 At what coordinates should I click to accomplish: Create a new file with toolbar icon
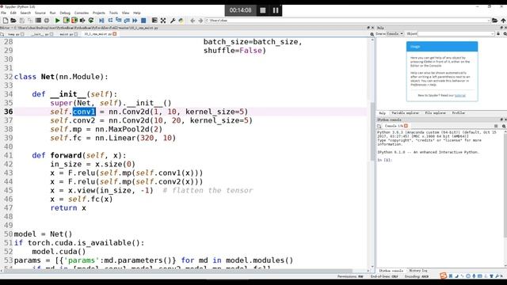pos(6,21)
